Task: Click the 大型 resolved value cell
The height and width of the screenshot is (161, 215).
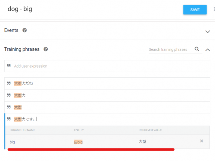Action: (x=143, y=141)
